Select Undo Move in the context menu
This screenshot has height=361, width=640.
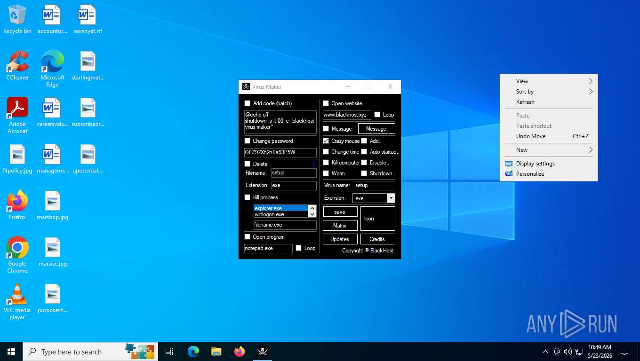tap(549, 136)
